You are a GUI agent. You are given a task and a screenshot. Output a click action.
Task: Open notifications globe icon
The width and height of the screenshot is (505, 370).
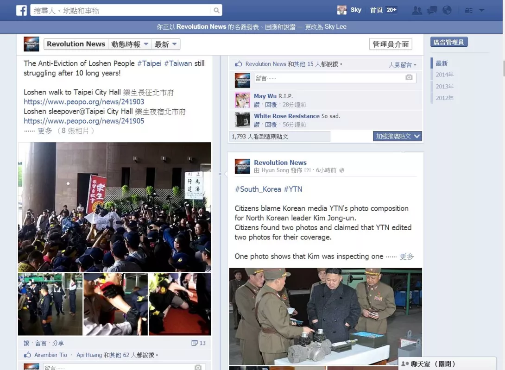point(447,10)
